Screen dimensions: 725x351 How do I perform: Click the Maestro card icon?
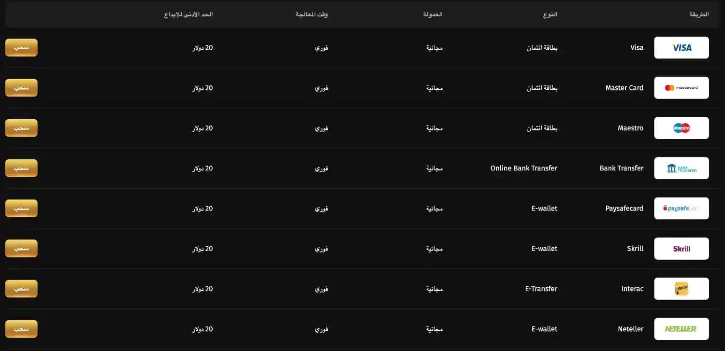(681, 127)
